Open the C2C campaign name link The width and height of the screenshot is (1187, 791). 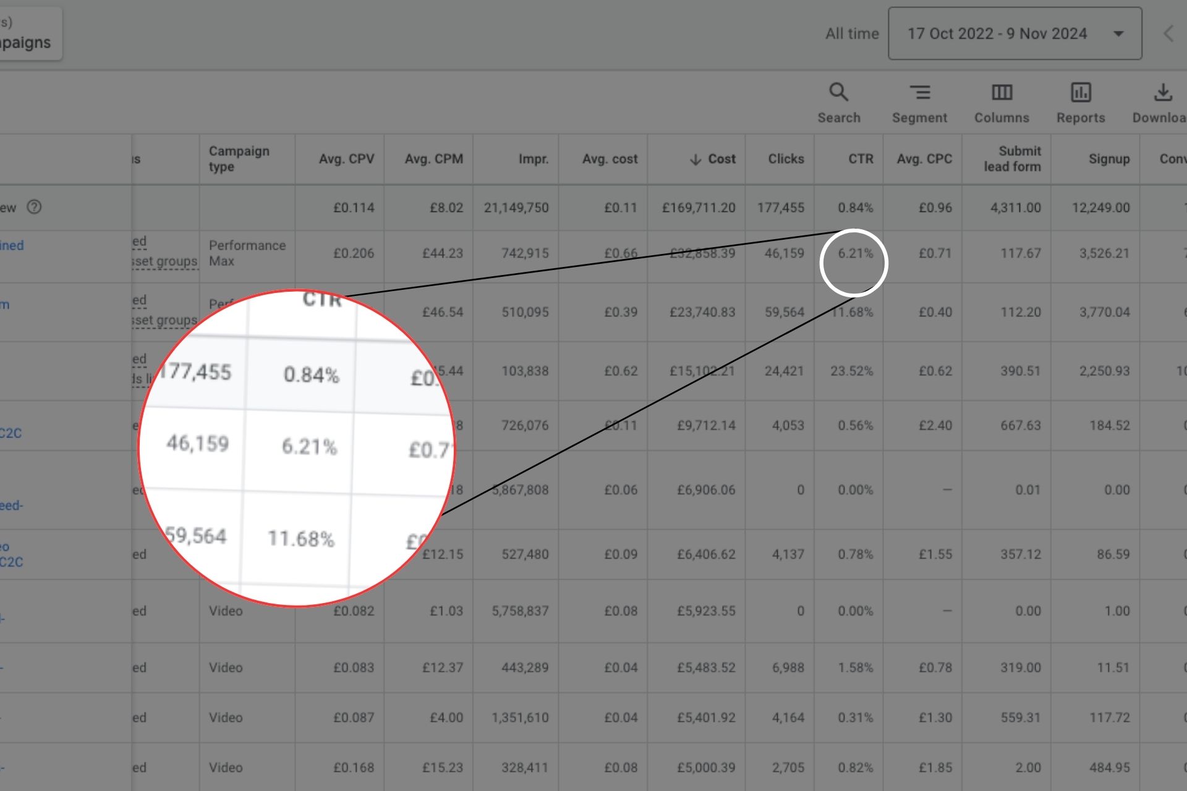tap(11, 433)
